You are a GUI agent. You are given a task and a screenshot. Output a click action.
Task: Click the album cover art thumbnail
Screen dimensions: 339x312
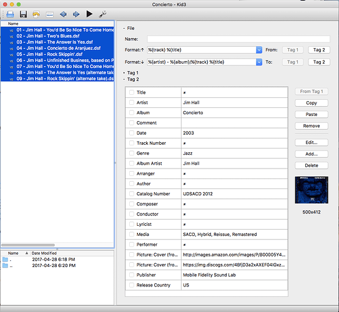pos(312,190)
